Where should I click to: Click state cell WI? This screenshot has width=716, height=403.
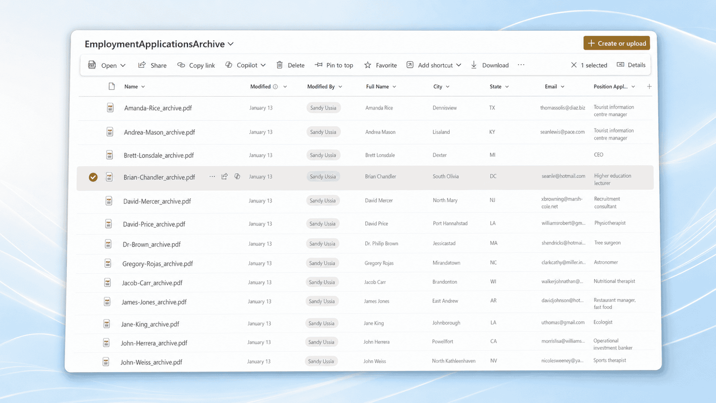pos(493,282)
